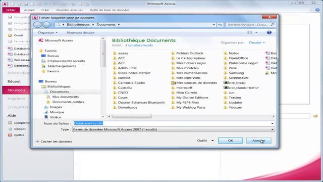Refresh the folder view with address bar button
323x182 pixels.
pos(220,25)
